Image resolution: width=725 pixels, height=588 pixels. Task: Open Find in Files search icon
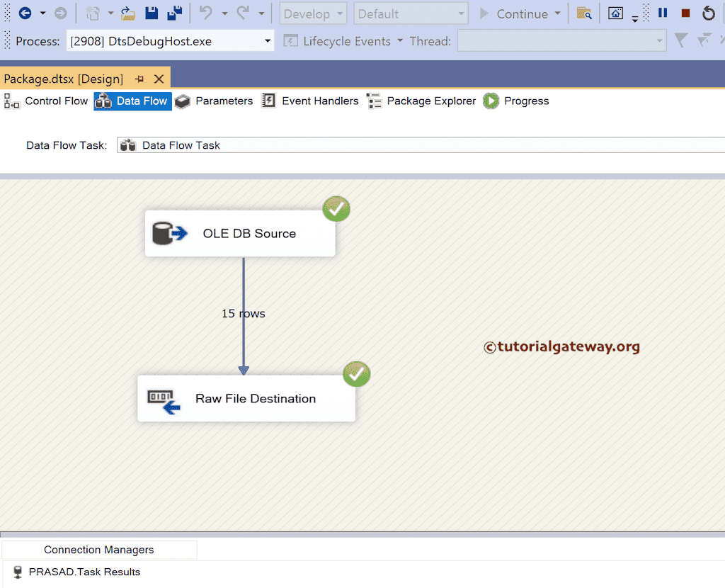[x=584, y=13]
